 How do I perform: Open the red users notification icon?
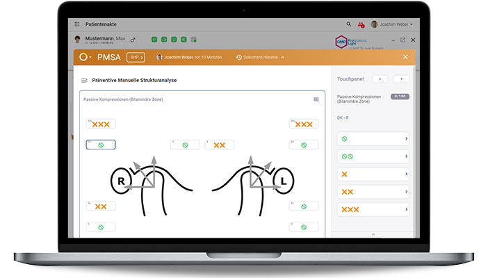point(361,24)
